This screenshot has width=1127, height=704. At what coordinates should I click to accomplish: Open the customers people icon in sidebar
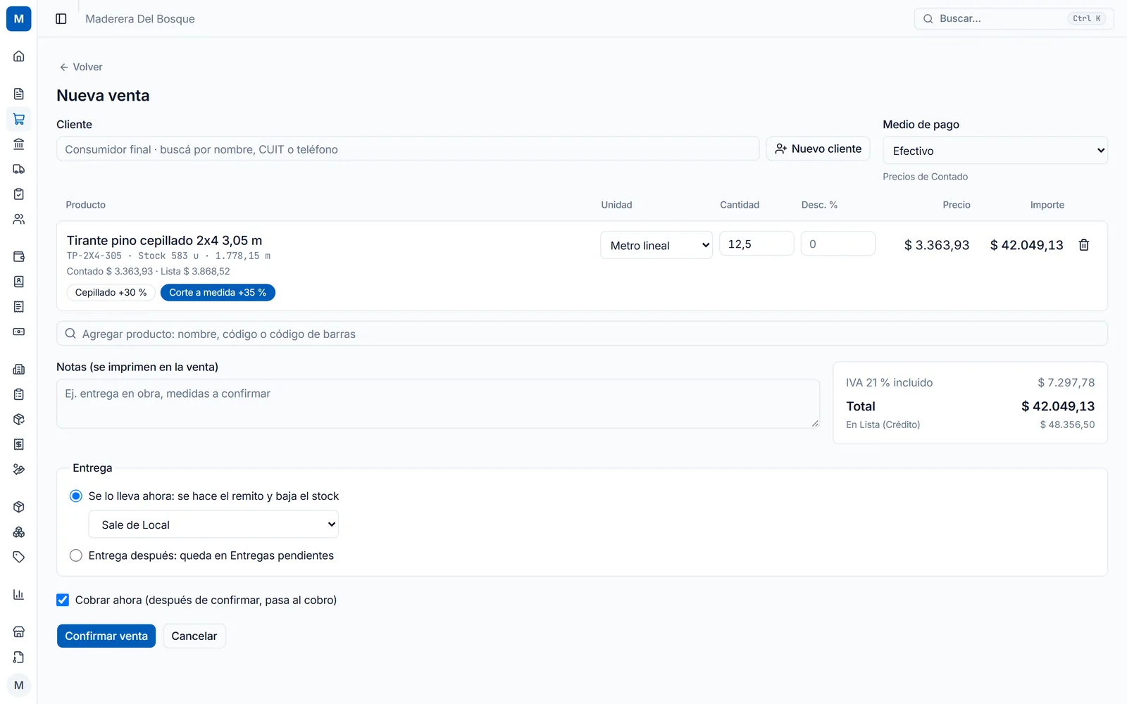coord(19,220)
